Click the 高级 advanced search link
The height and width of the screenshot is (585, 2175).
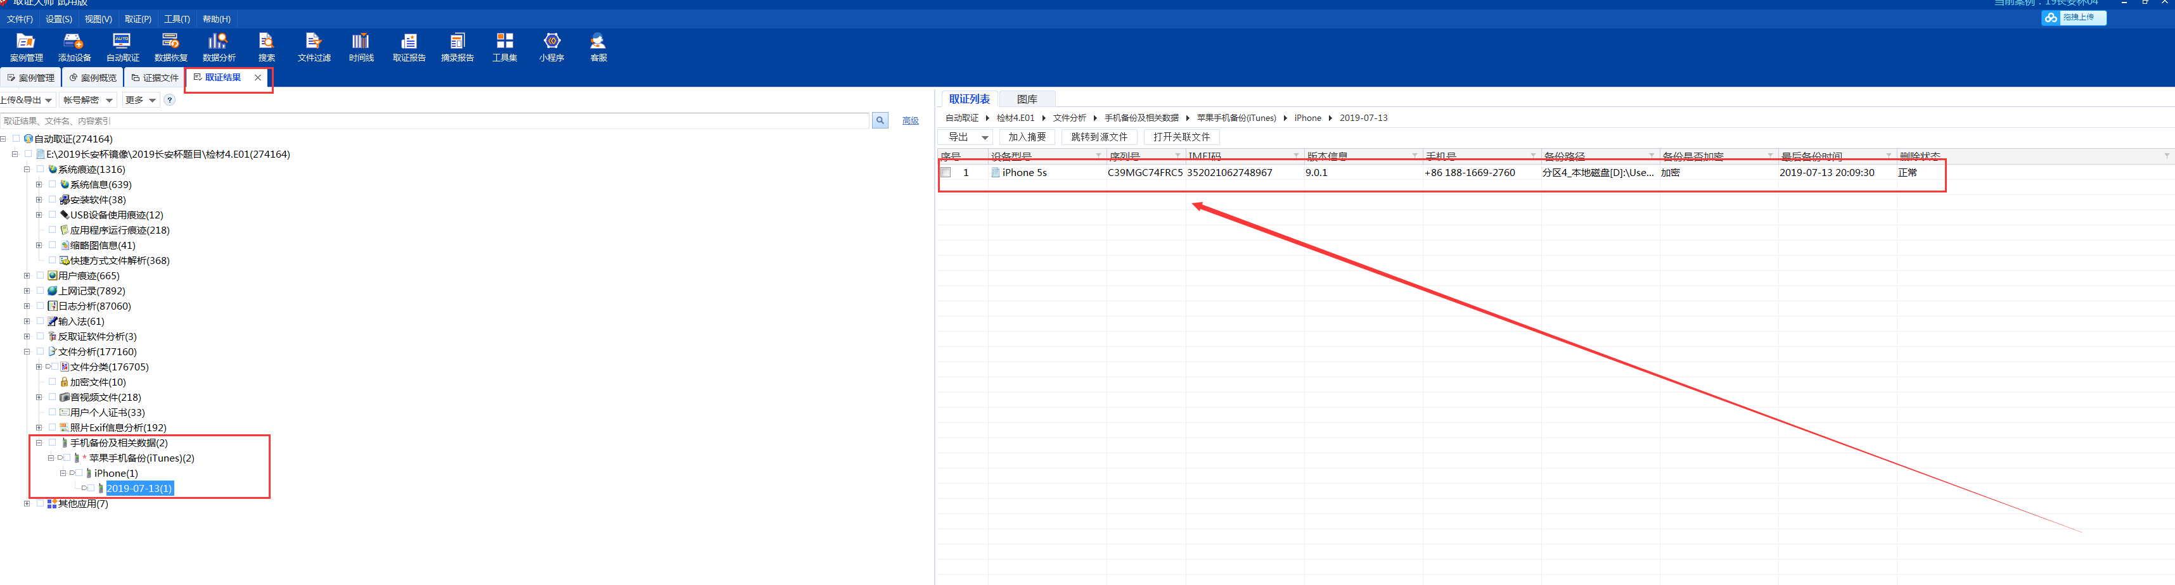pos(909,122)
